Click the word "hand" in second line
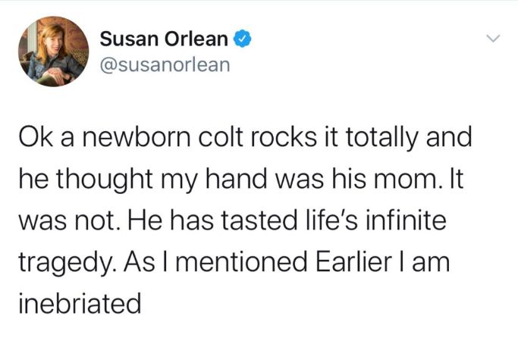The height and width of the screenshot is (341, 518). pyautogui.click(x=236, y=179)
